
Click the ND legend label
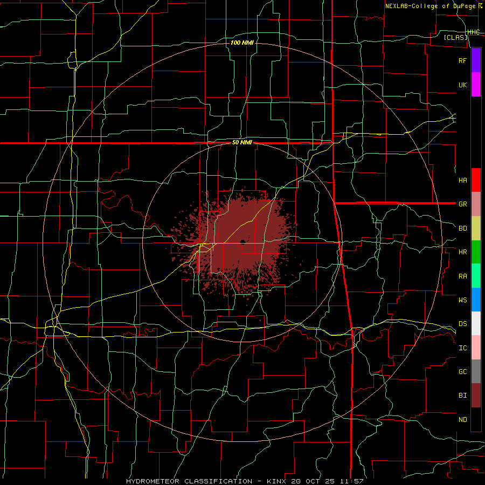pyautogui.click(x=462, y=420)
